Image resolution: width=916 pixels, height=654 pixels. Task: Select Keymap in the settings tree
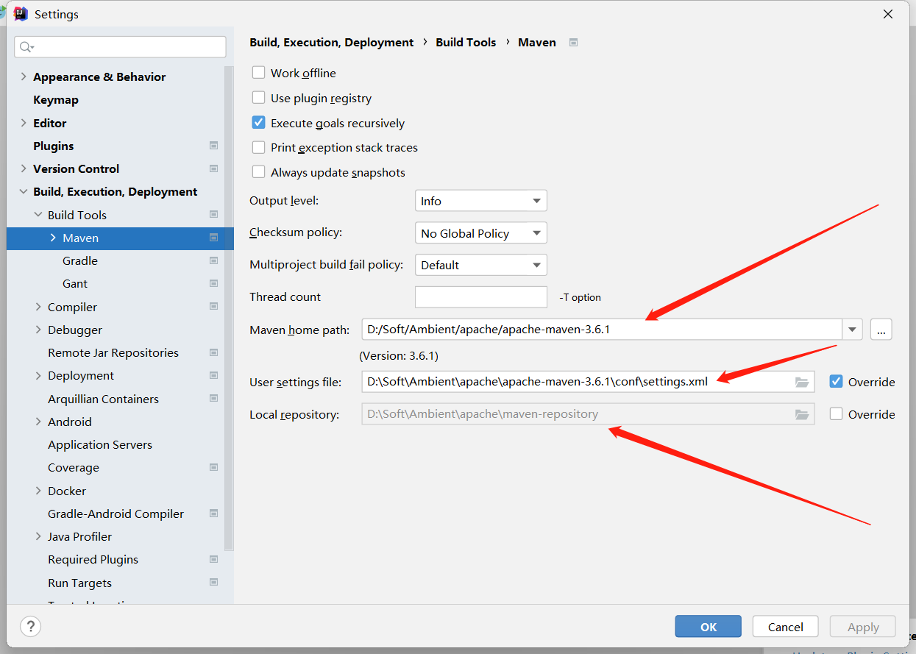pyautogui.click(x=56, y=100)
